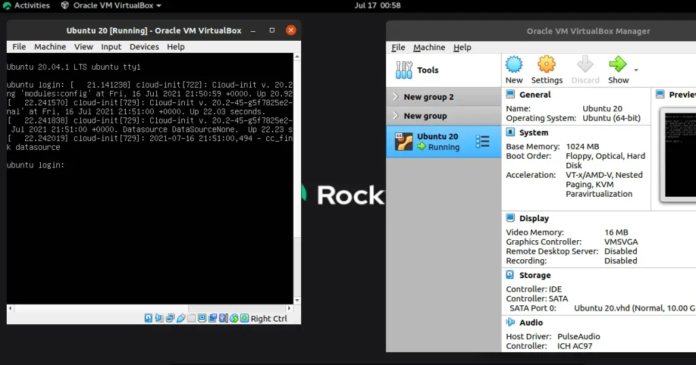Viewport: 696px width, 365px height.
Task: Open Help menu in Ubuntu 20 VM window
Action: (x=176, y=47)
